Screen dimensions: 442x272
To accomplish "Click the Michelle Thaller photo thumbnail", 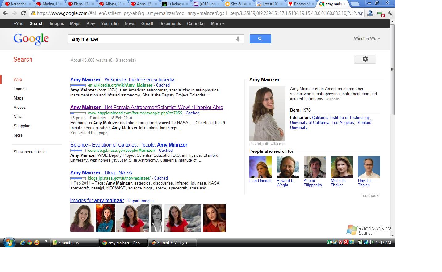I will 342,167.
